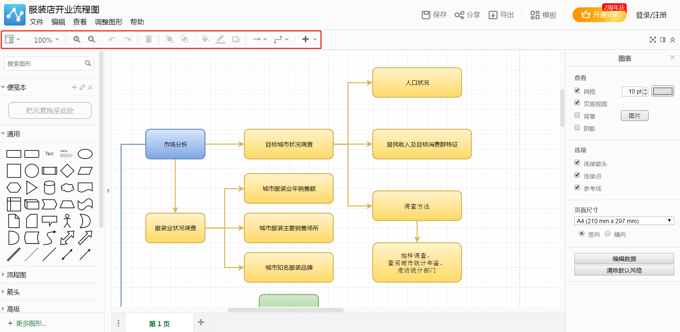The image size is (680, 332).
Task: Click the 模板 templates button
Action: [543, 15]
